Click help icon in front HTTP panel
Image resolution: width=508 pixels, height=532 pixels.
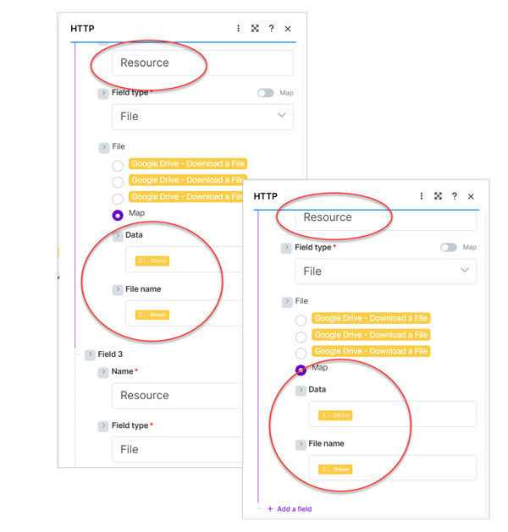coord(455,196)
